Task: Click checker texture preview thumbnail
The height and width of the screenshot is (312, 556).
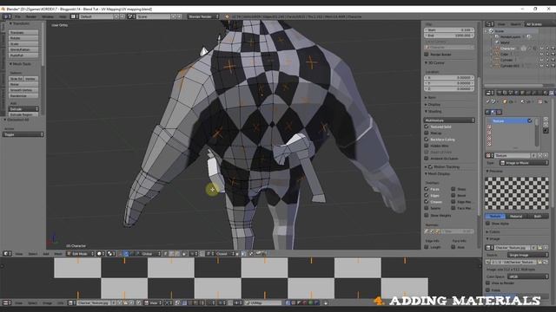Action: coord(517,193)
